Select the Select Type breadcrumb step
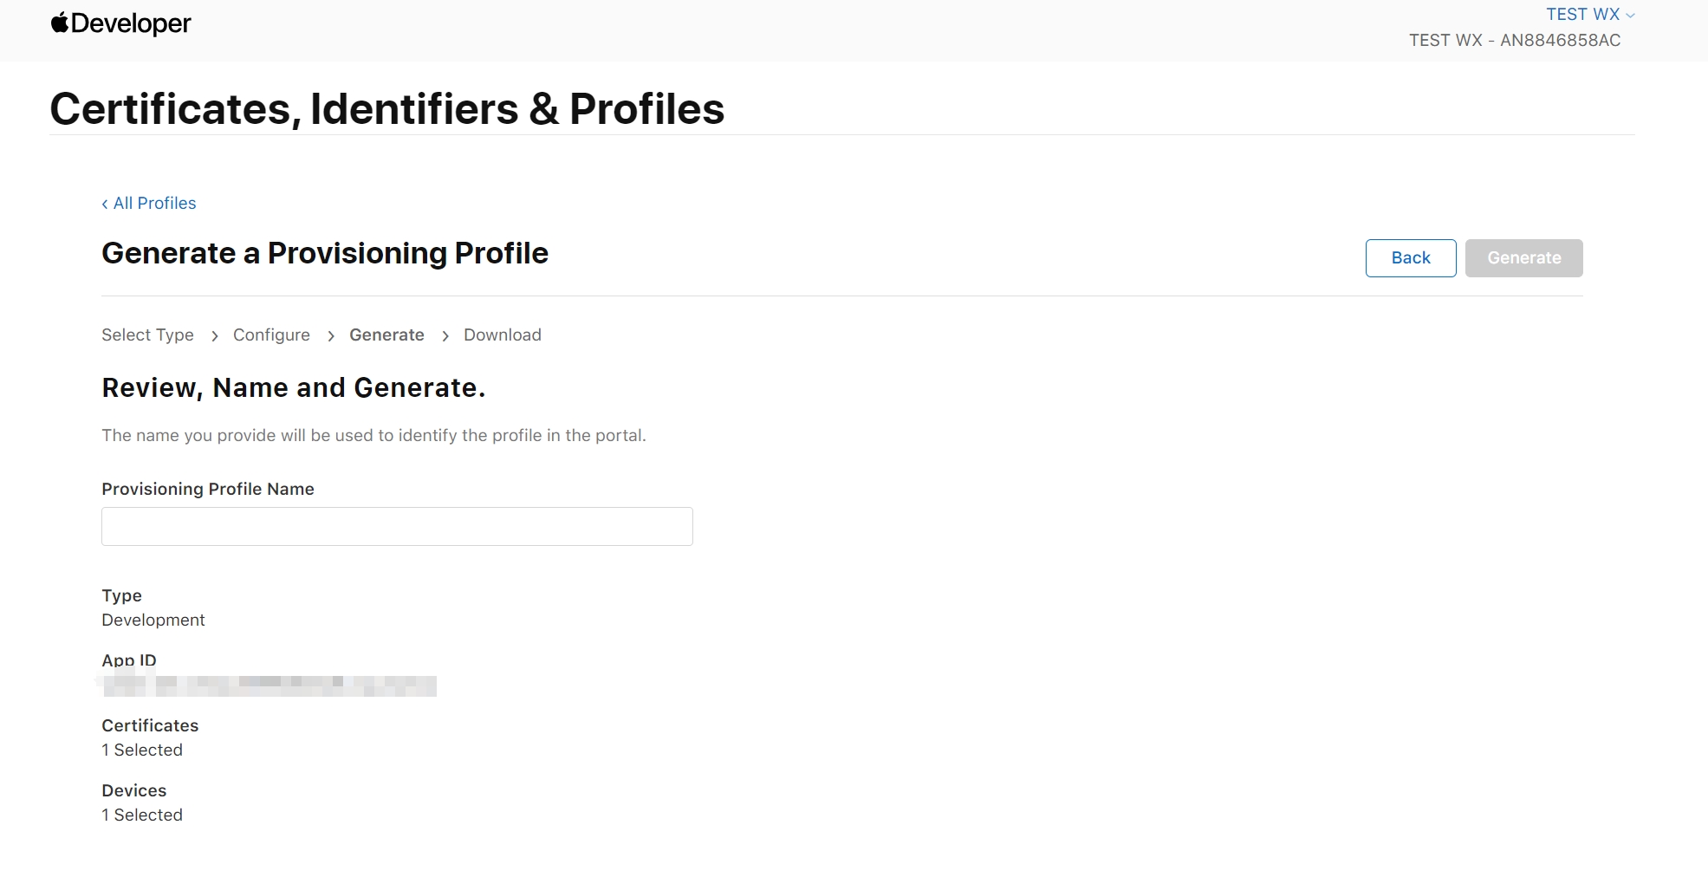This screenshot has width=1708, height=877. (147, 335)
